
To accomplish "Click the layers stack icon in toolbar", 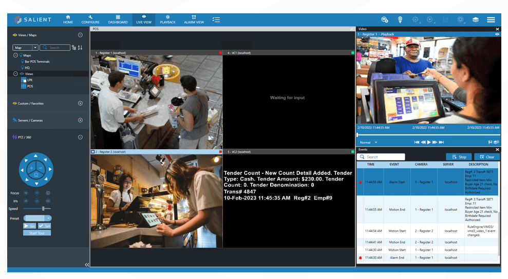I will click(476, 19).
